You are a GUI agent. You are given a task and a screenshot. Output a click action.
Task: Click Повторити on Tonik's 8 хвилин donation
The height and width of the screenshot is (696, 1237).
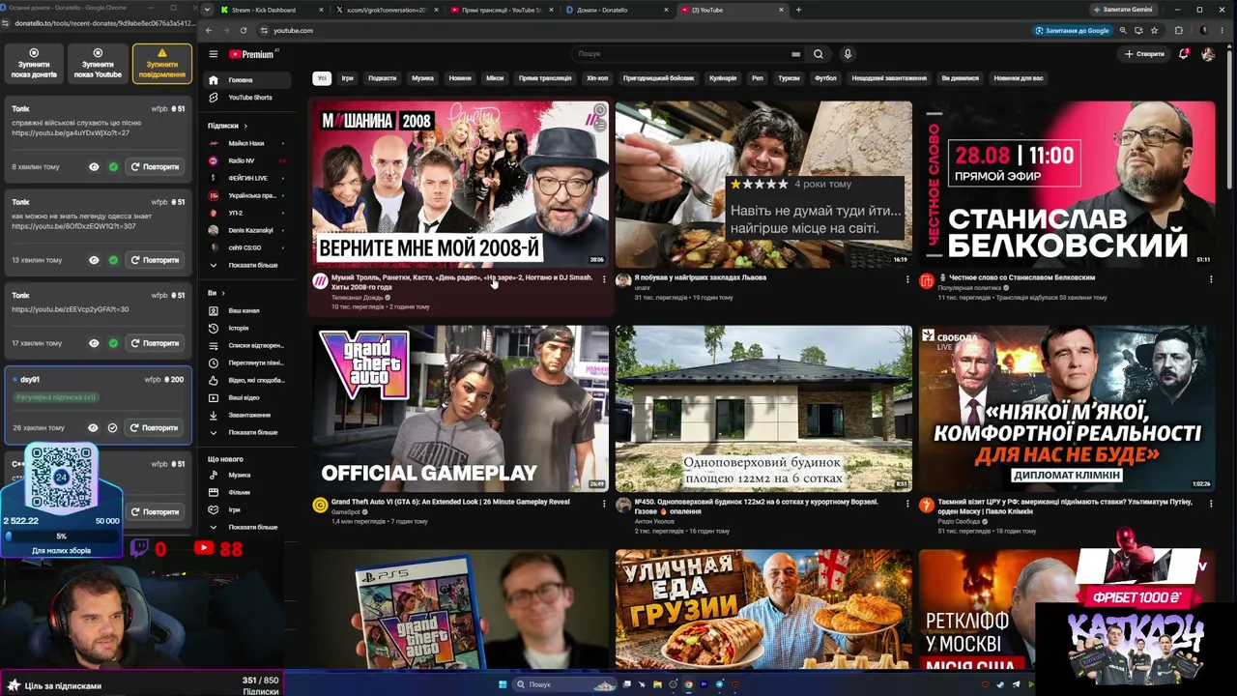(155, 167)
